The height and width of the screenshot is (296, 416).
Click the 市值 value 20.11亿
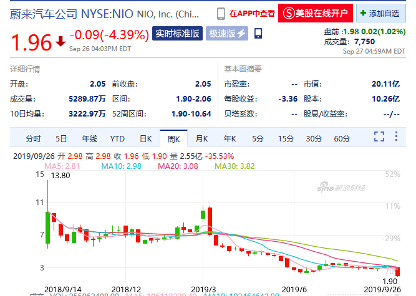click(386, 84)
